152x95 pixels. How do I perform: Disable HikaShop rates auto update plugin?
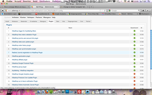pyautogui.click(x=135, y=42)
